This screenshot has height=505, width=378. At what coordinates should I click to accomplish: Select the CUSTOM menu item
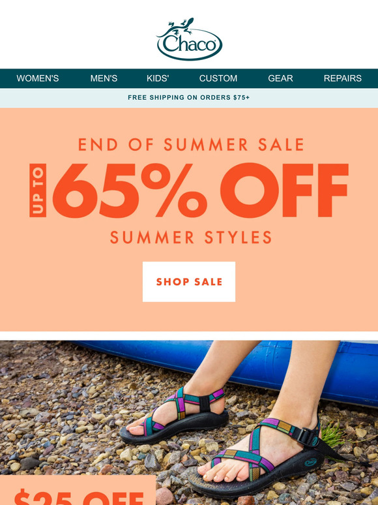pos(218,78)
